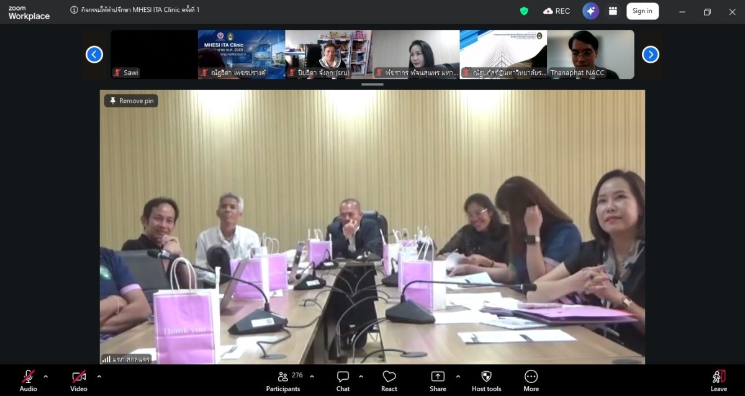Screen dimensions: 745x396
Task: Unmute the microphone Audio button
Action: click(x=28, y=380)
